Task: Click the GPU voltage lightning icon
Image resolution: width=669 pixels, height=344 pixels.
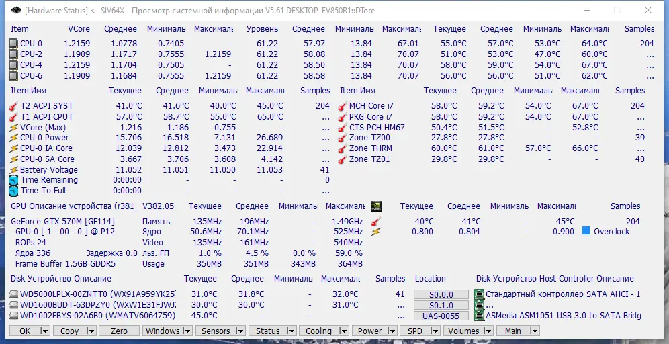Action: tap(376, 232)
